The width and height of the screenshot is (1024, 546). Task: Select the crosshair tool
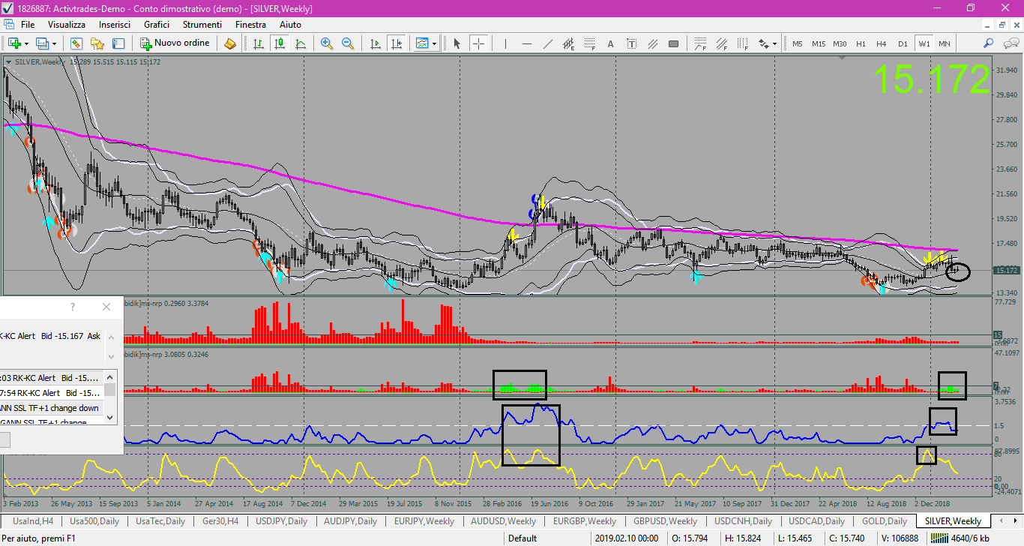[478, 43]
